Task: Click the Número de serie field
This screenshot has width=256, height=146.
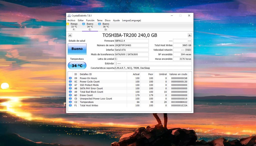Action: tap(131, 45)
